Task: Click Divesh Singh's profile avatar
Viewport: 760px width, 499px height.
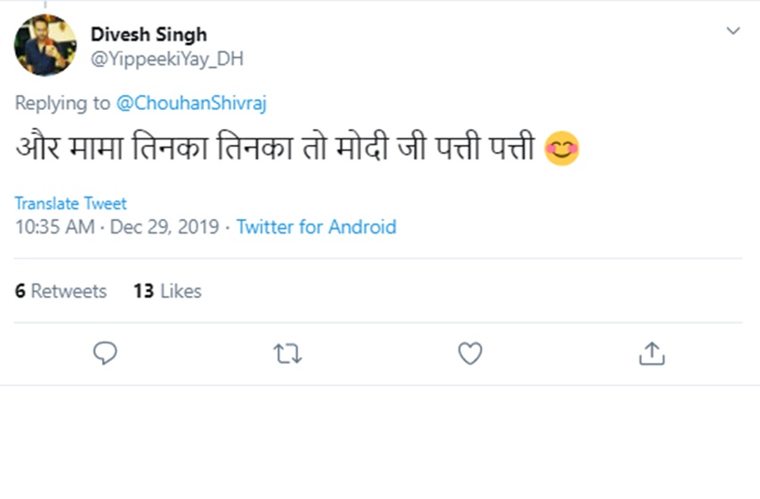Action: point(45,46)
